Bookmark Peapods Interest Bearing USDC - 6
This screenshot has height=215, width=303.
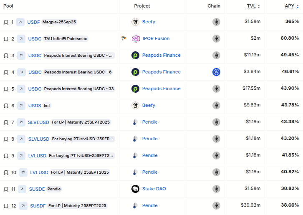(6, 72)
